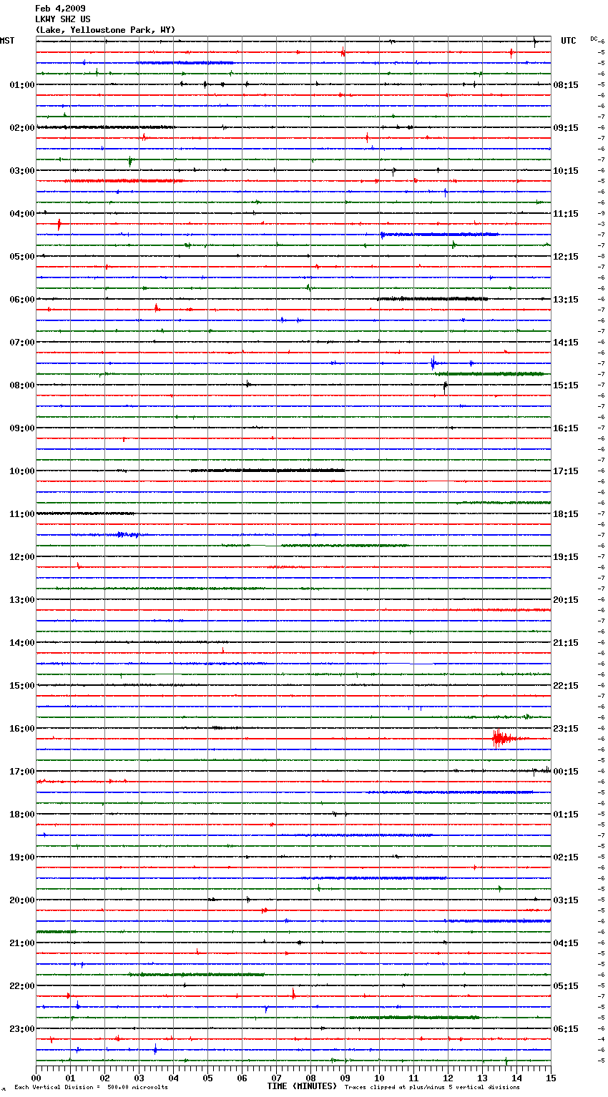Click the 11:15 UTC time label
The image size is (608, 1097).
[x=566, y=214]
